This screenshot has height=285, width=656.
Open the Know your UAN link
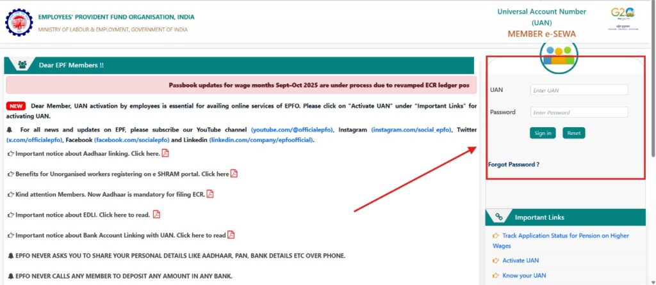coord(524,275)
